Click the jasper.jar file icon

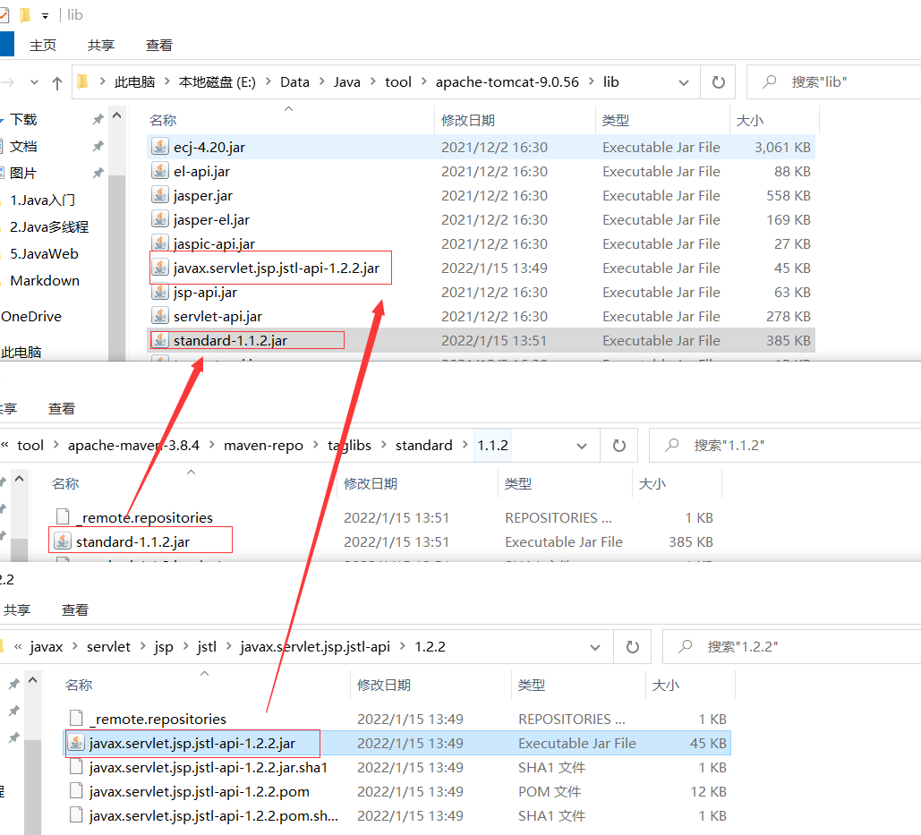click(159, 194)
